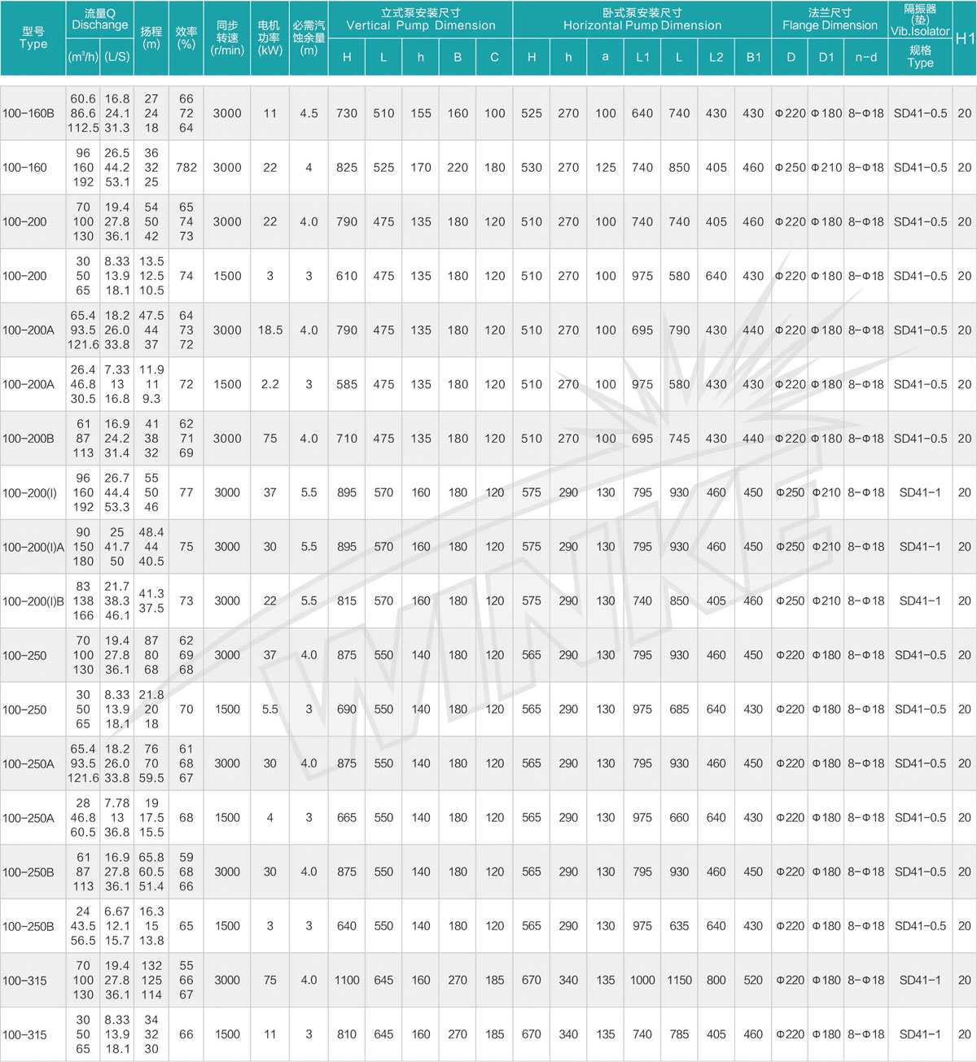Select the Flange Dimension header

coord(829,19)
